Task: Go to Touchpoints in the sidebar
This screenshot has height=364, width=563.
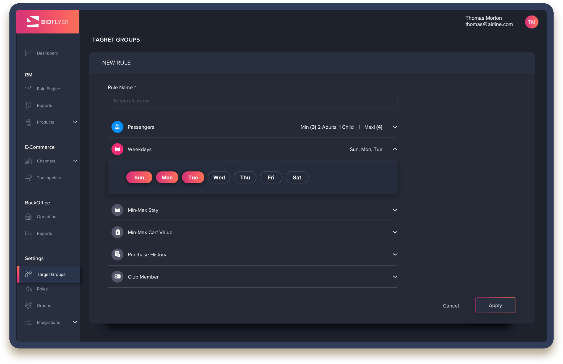Action: coord(49,178)
